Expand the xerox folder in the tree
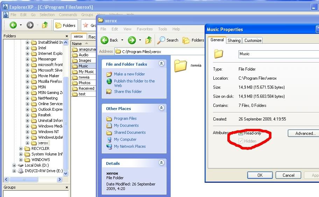 point(28,143)
